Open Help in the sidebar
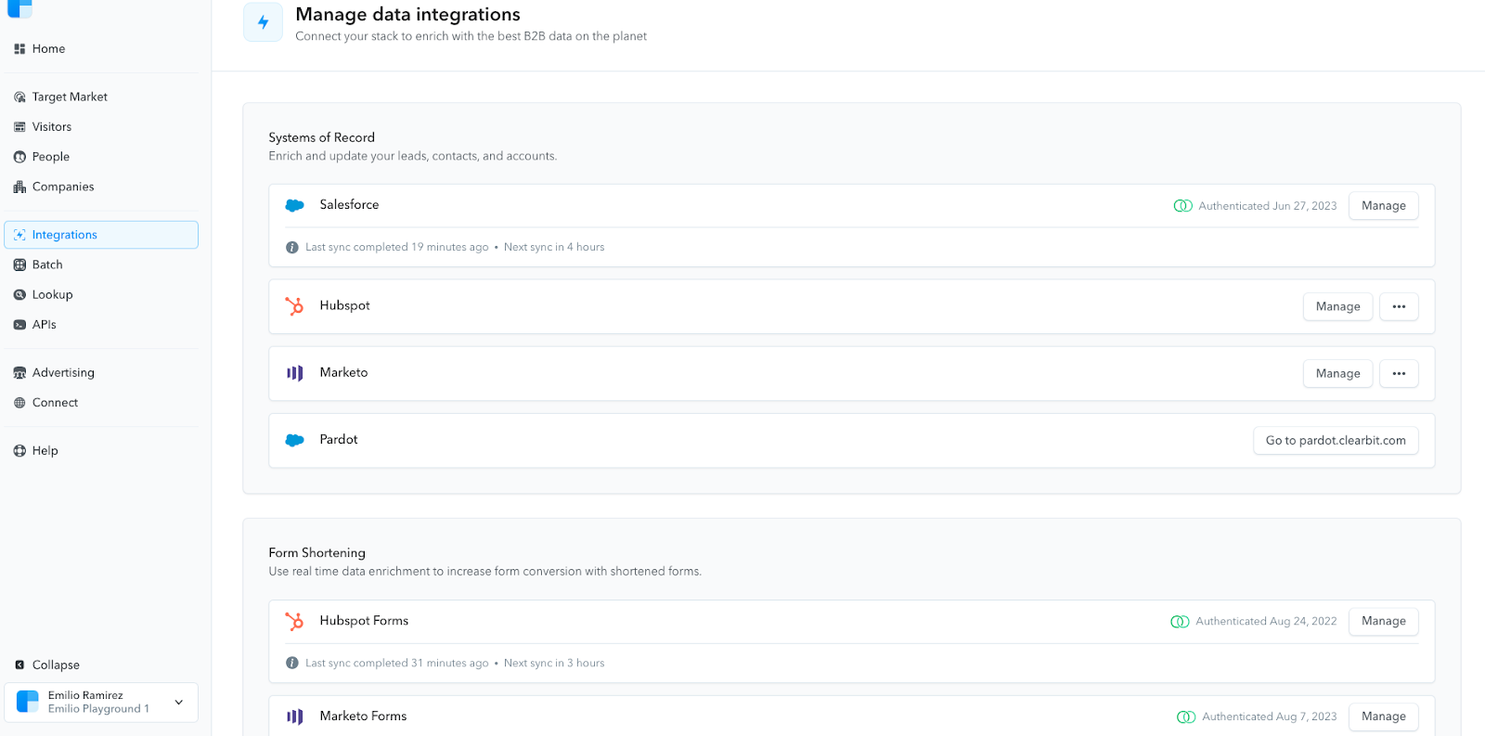Image resolution: width=1485 pixels, height=736 pixels. click(101, 451)
